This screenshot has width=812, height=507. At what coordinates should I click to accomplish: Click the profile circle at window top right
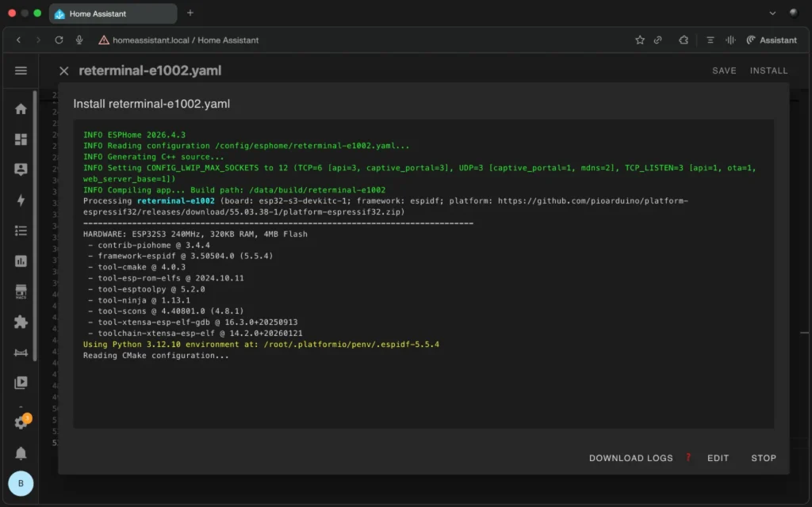point(793,13)
